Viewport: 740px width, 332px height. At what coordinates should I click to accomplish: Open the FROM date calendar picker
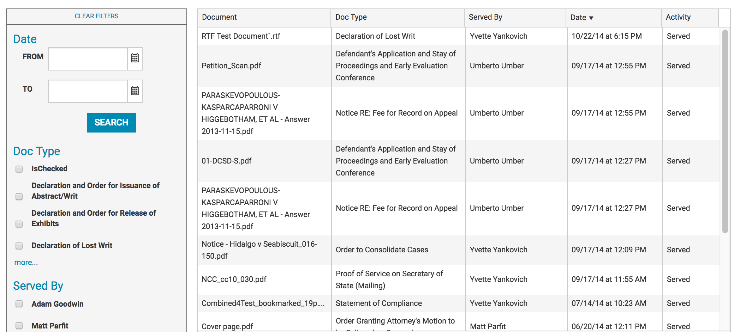[135, 58]
